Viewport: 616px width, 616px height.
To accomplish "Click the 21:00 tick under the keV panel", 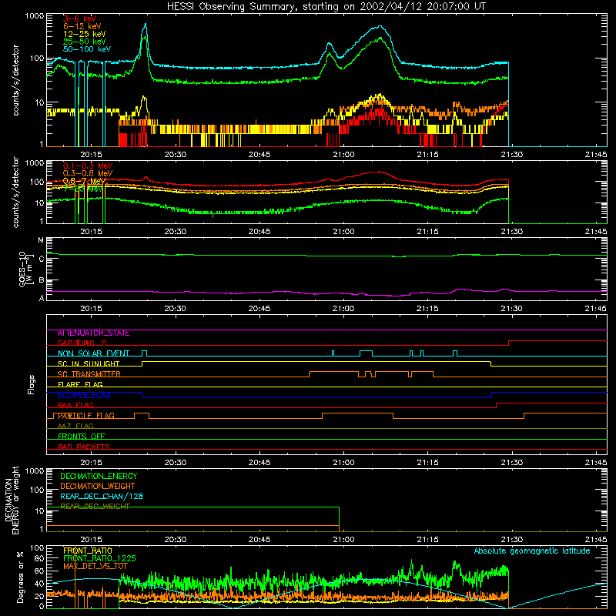I will [343, 155].
